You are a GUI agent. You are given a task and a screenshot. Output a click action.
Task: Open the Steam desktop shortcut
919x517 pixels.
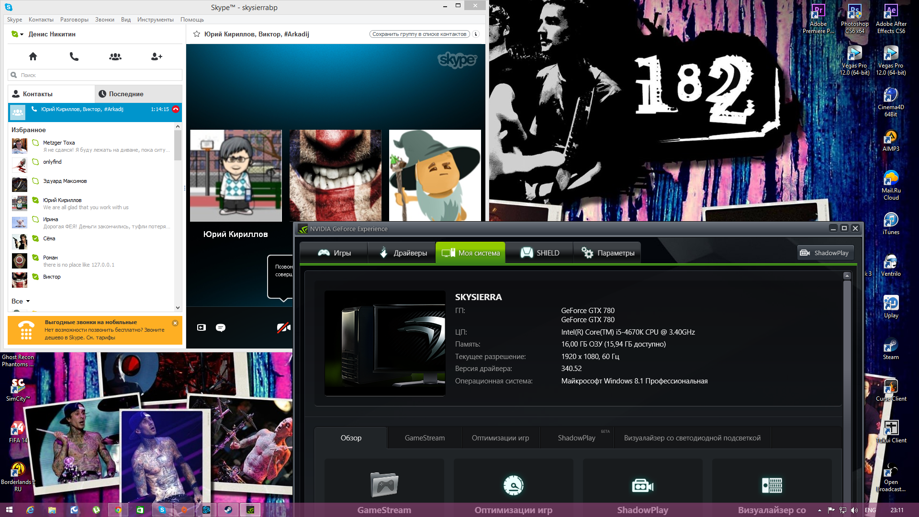tap(891, 348)
